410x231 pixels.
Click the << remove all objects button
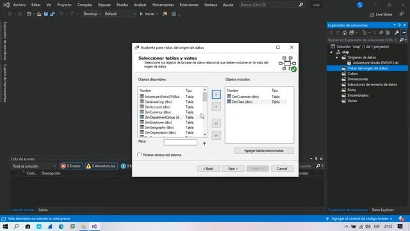click(216, 135)
